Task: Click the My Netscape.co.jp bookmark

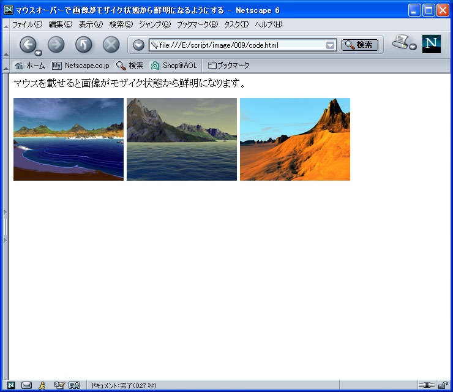Action: click(x=81, y=66)
